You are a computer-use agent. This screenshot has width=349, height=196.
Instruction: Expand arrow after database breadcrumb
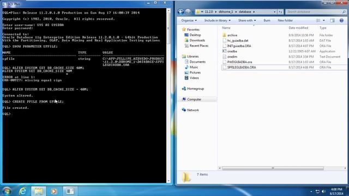click(x=254, y=12)
